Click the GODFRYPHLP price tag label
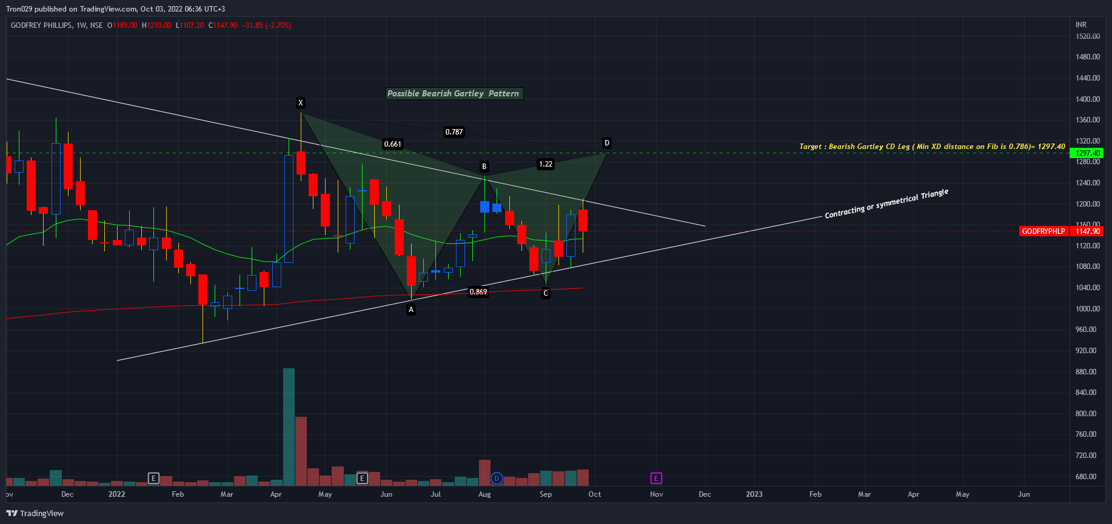This screenshot has height=524, width=1112. point(1043,231)
